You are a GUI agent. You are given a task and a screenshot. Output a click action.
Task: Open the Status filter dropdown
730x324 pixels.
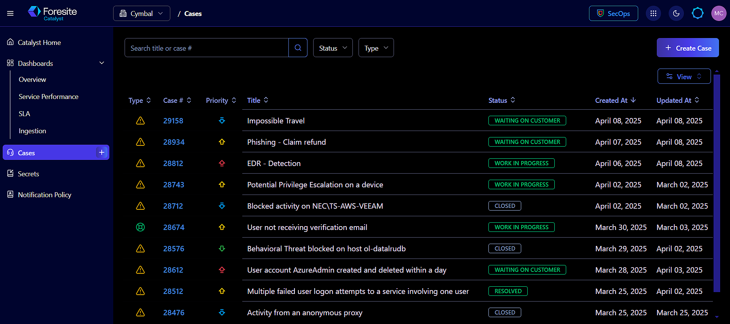333,48
